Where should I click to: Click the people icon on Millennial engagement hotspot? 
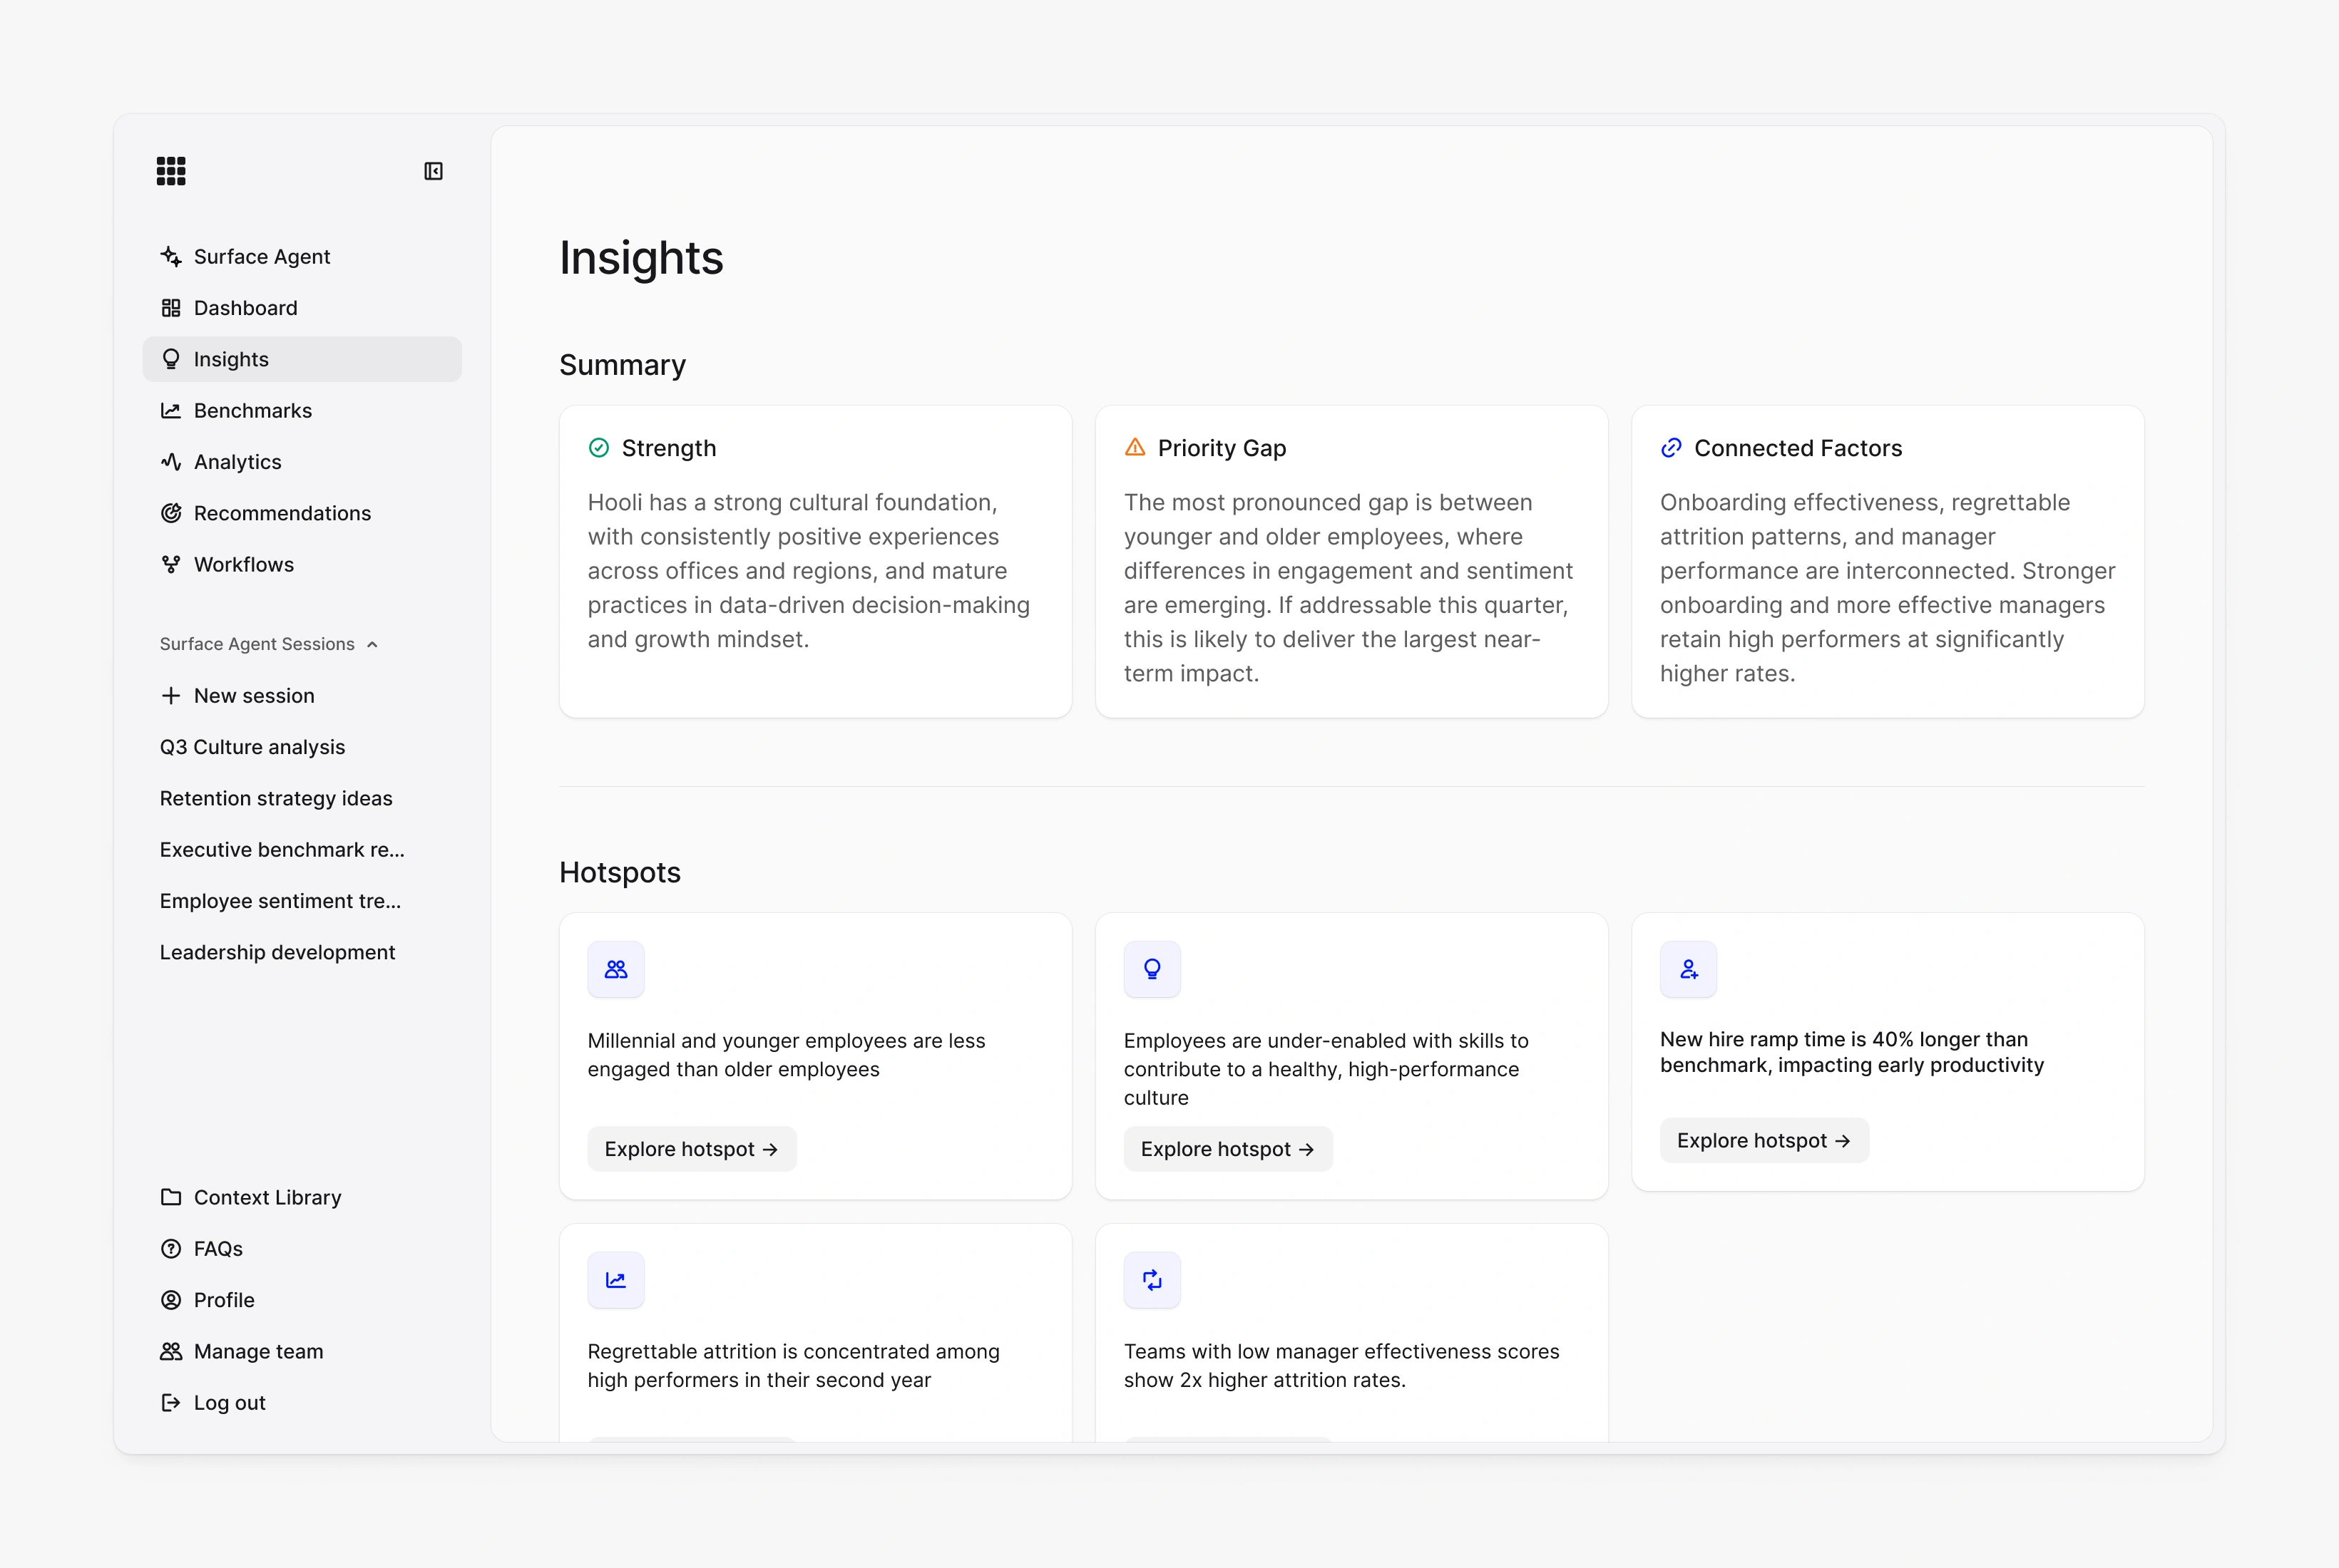pos(616,969)
